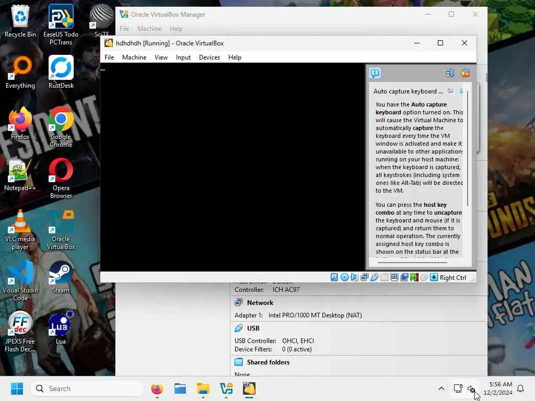535x401 pixels.
Task: Open Machine menu in VirtualBox Manager
Action: (149, 29)
